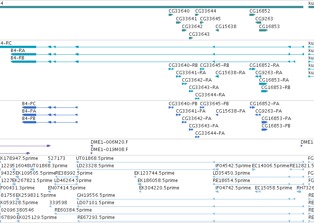The height and width of the screenshot is (223, 314).
Task: Select the CG9263-PA protein label
Action: pyautogui.click(x=269, y=111)
